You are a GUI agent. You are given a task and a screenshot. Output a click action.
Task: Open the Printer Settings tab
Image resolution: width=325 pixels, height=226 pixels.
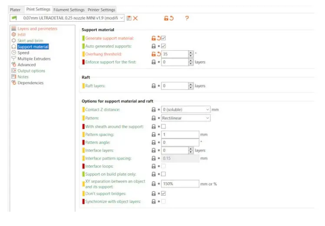click(102, 10)
